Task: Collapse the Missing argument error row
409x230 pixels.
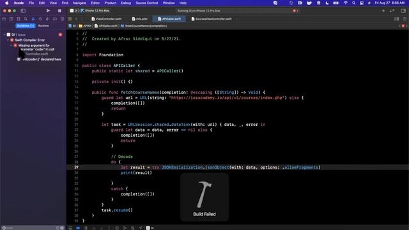Action: point(12,45)
